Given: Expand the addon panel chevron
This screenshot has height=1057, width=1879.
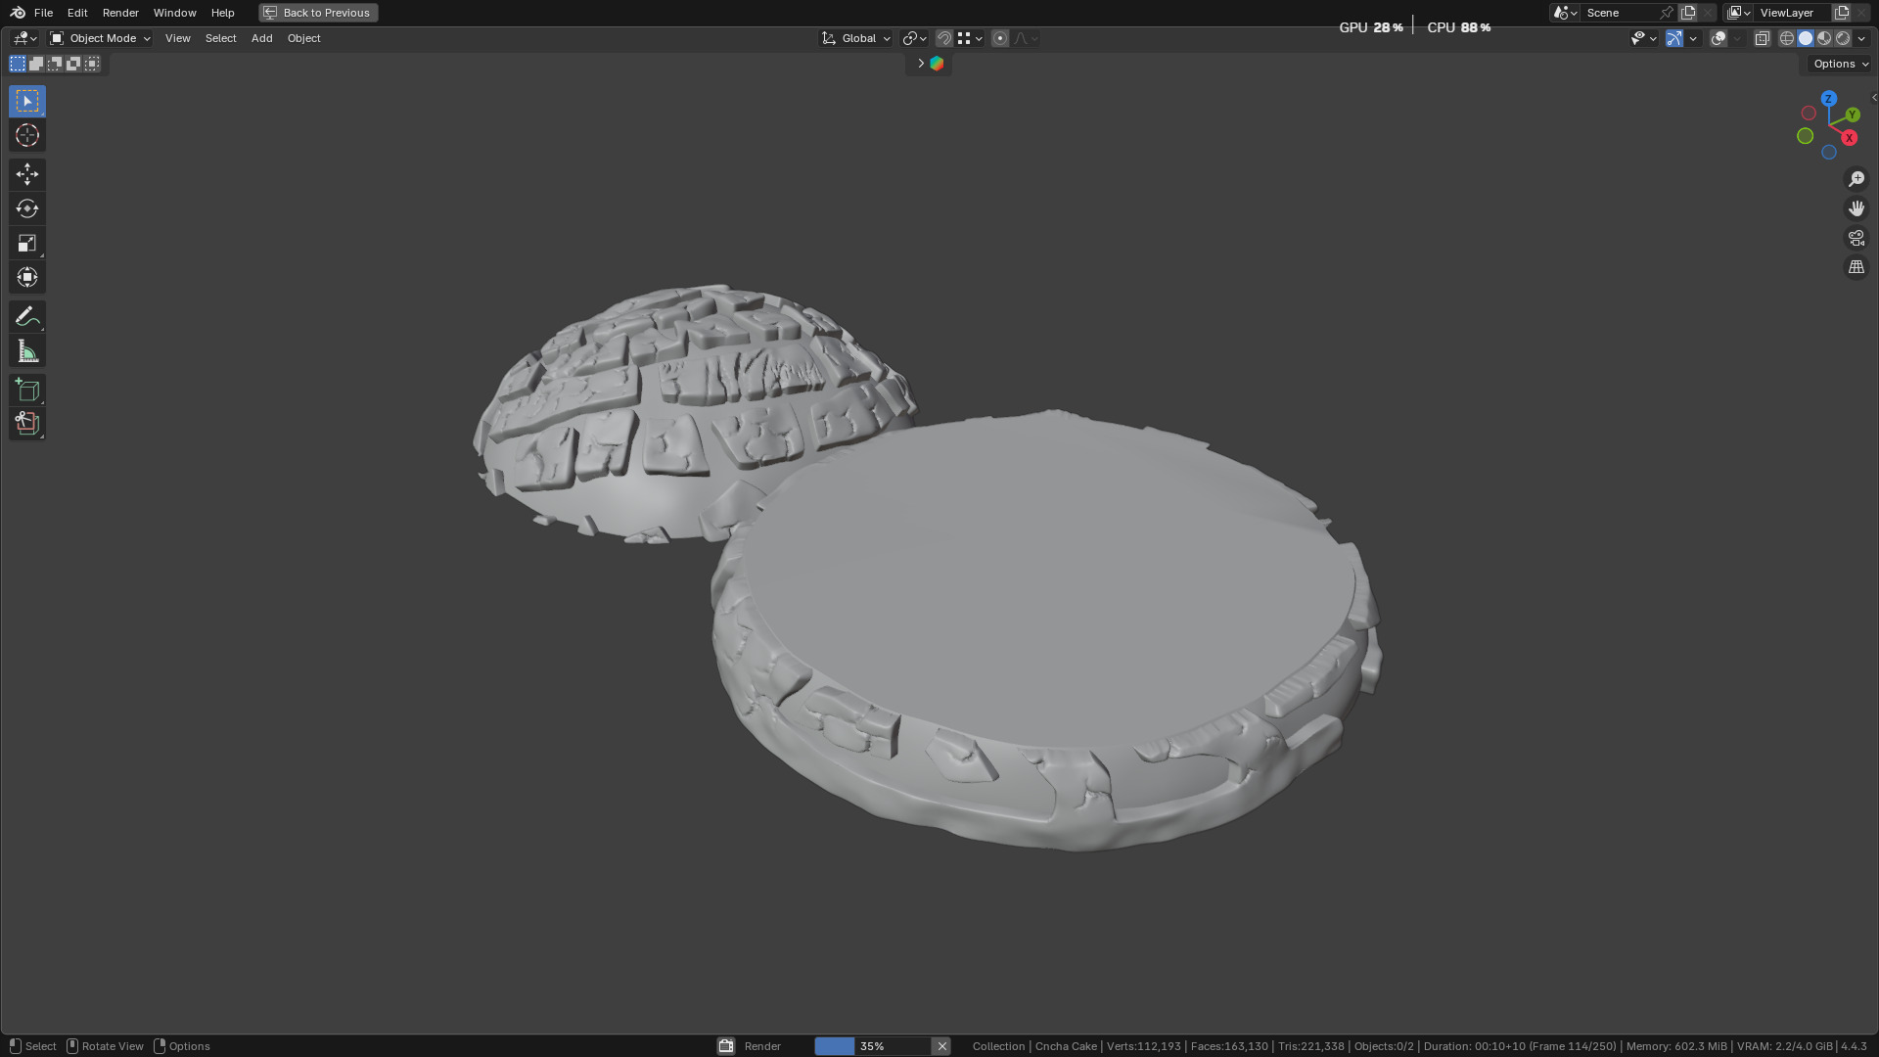Looking at the screenshot, I should [920, 64].
